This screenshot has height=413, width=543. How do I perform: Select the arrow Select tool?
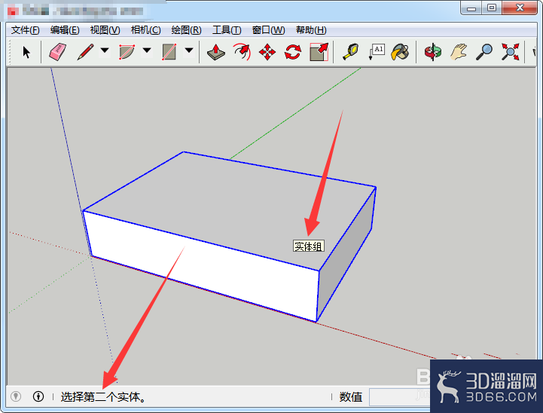click(26, 52)
